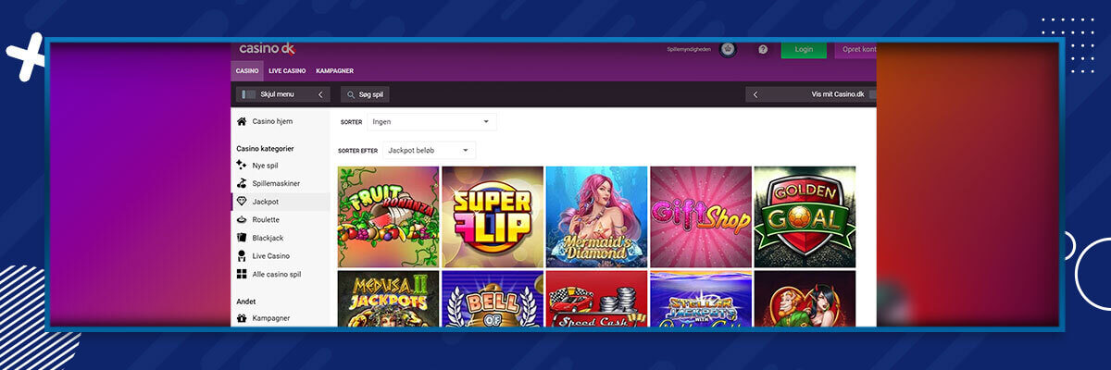Toggle the Skjul menu switch
The height and width of the screenshot is (370, 1111).
[248, 94]
